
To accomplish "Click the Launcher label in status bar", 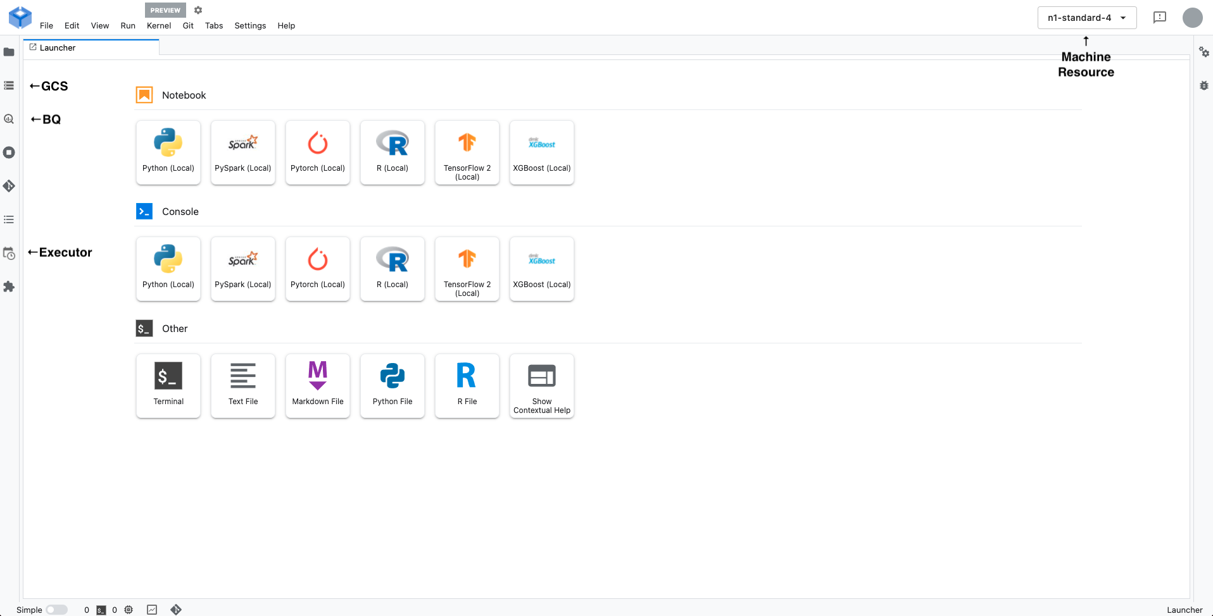I will pyautogui.click(x=1185, y=610).
